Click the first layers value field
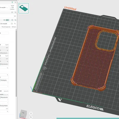119x119 pixels. coord(4,45)
